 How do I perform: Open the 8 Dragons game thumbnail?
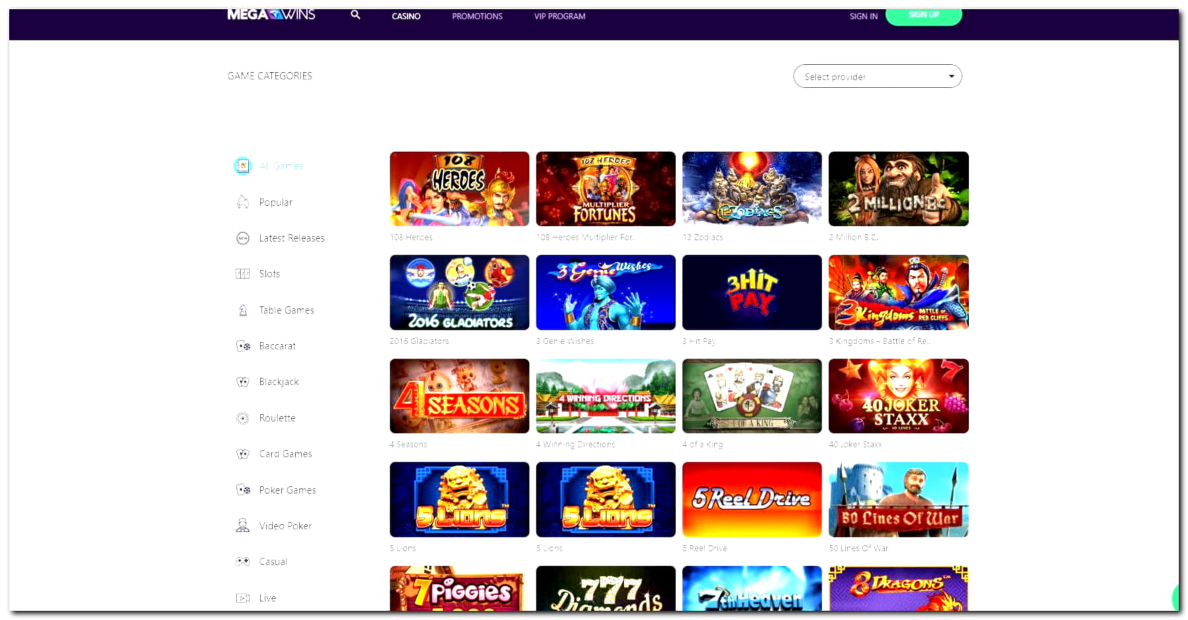coord(899,588)
